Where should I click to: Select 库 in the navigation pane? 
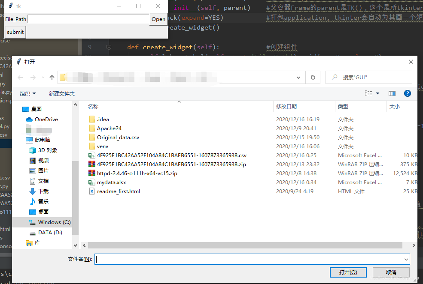37,242
